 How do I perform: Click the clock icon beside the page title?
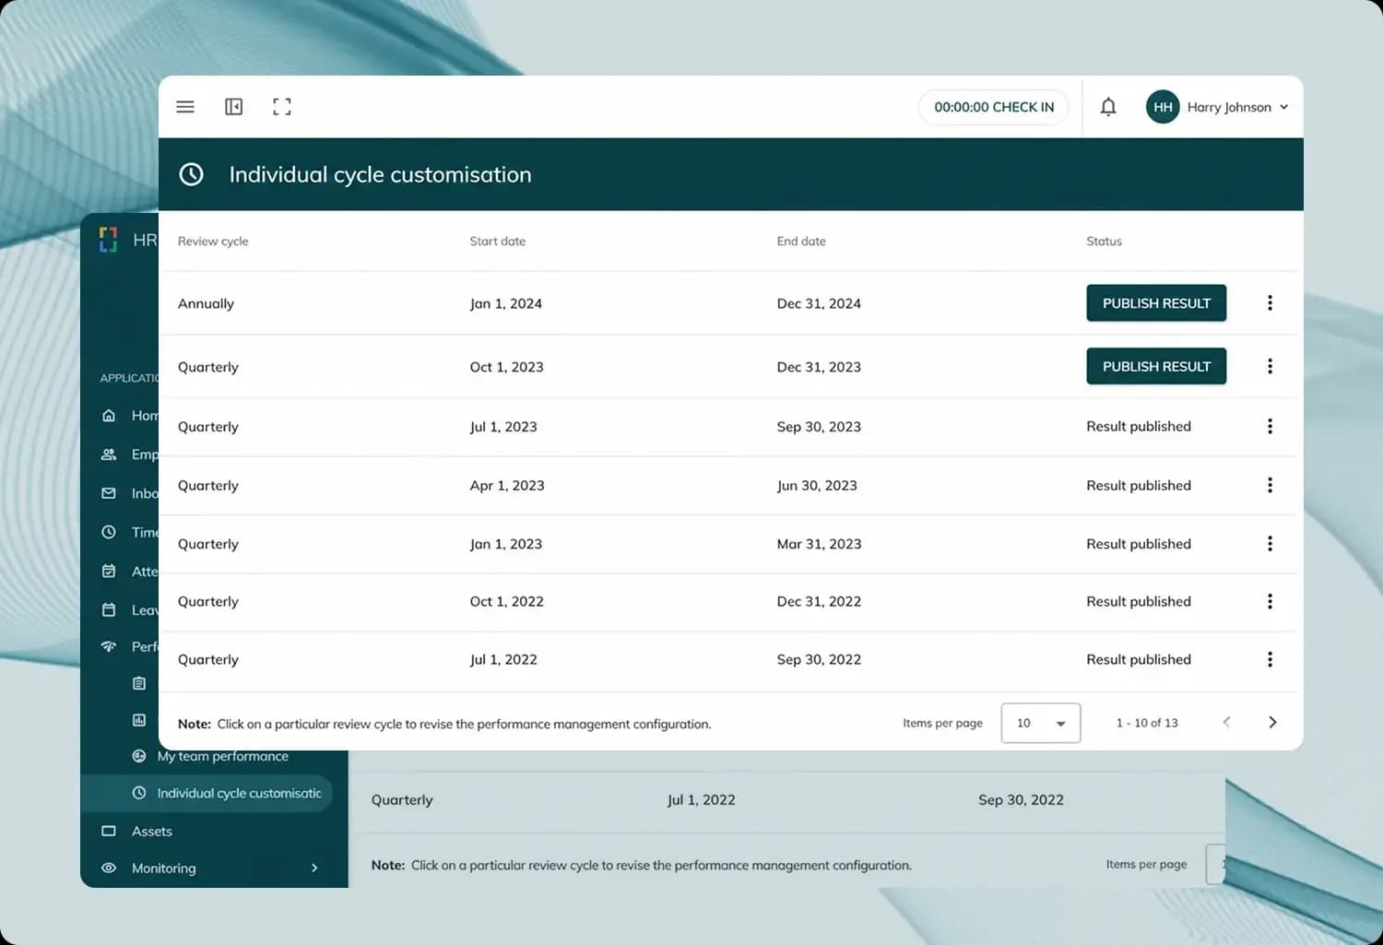click(191, 174)
